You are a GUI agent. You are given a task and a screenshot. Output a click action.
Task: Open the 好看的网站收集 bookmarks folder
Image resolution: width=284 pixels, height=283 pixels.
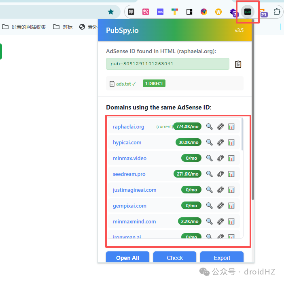[24, 27]
